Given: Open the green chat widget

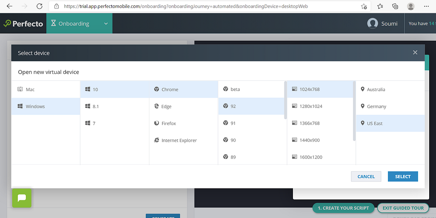Looking at the screenshot, I should 22,198.
